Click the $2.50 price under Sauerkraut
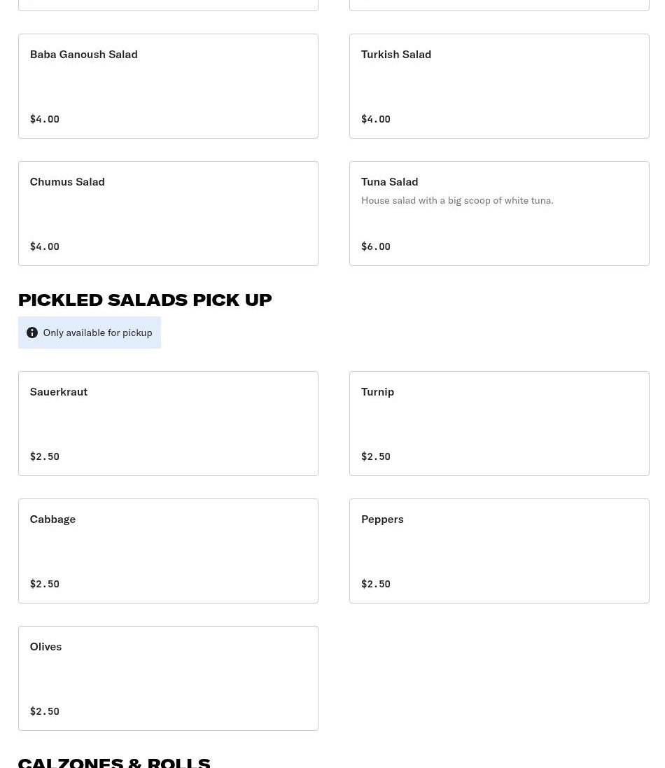The height and width of the screenshot is (768, 665). [44, 456]
